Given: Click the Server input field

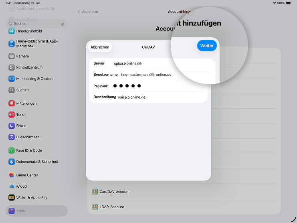Looking at the screenshot, I should point(160,63).
